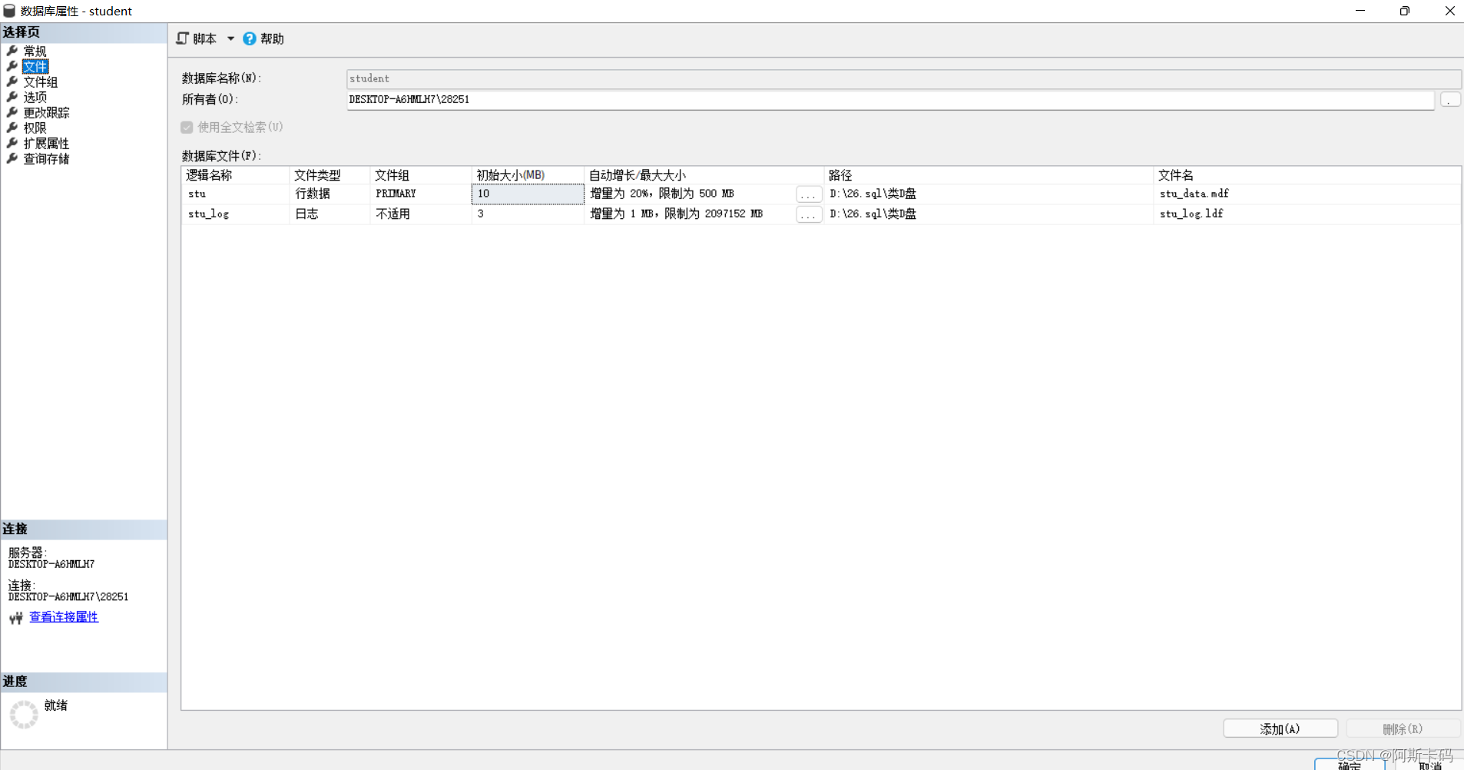Open the 权限 (Permissions) page
This screenshot has height=770, width=1464.
tap(35, 128)
